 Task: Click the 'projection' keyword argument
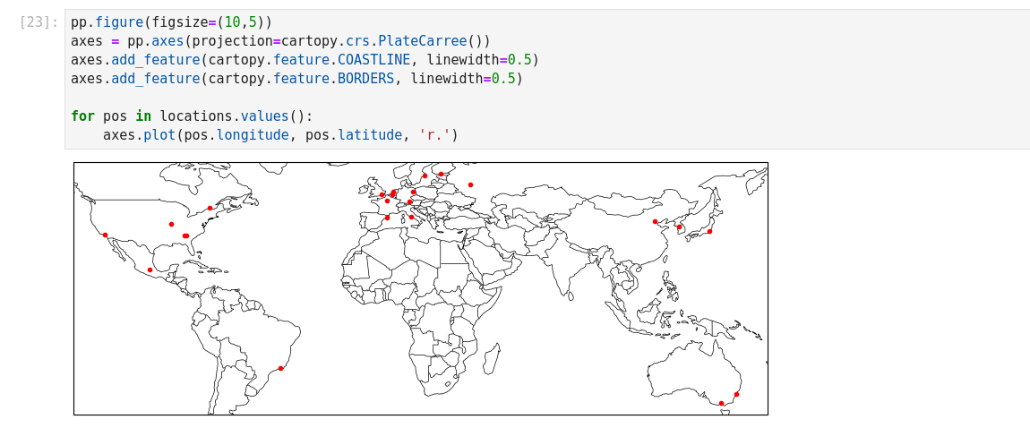pyautogui.click(x=232, y=40)
